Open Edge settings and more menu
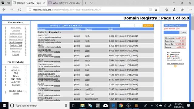This screenshot has height=109, width=194. [x=190, y=10]
